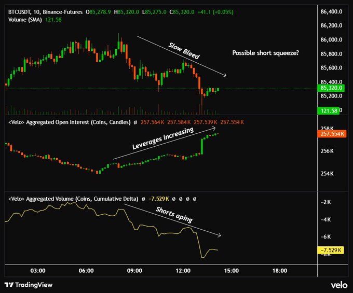Click the 09:00 time axis label

[134, 271]
